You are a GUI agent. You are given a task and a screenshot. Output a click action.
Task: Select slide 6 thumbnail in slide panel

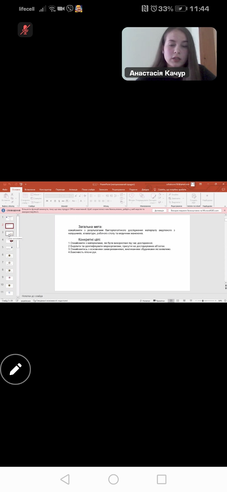click(10, 256)
